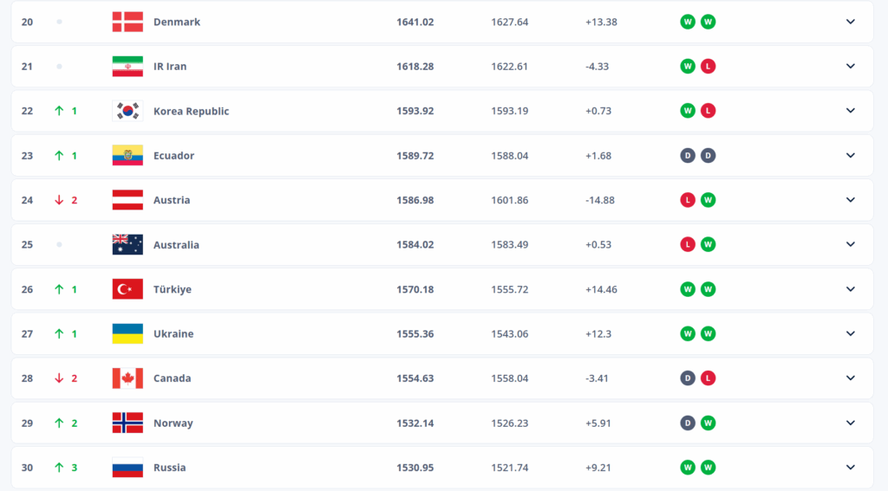The width and height of the screenshot is (888, 491).
Task: Click Canada's last win-loss red L badge
Action: point(708,378)
